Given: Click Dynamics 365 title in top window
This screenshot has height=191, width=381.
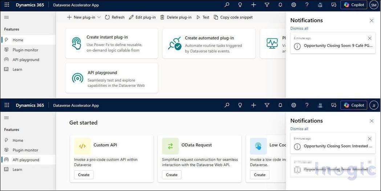Looking at the screenshot, I should (x=30, y=5).
